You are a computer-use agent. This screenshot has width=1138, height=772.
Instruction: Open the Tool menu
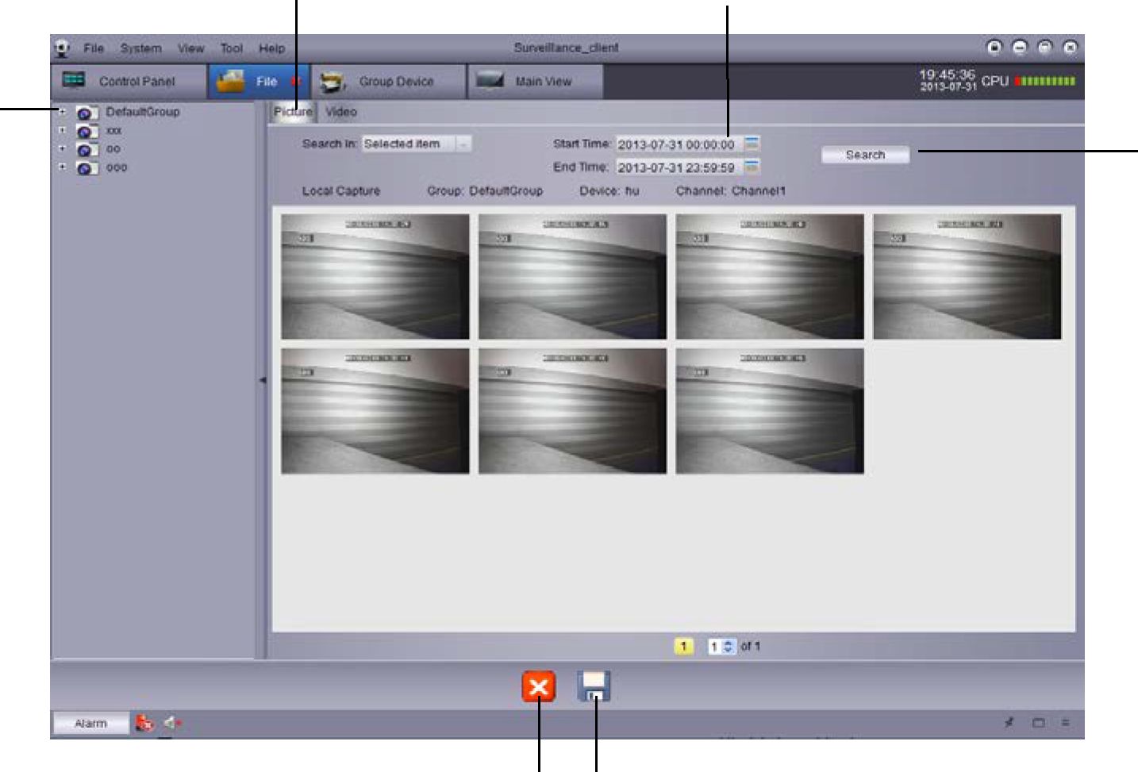(x=231, y=48)
